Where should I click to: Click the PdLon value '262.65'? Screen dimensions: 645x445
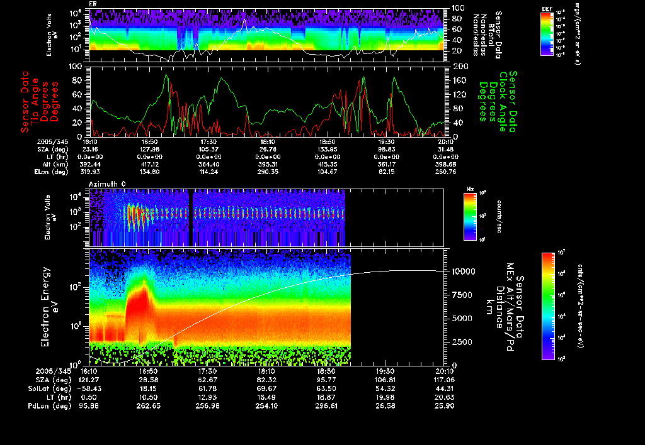(148, 406)
